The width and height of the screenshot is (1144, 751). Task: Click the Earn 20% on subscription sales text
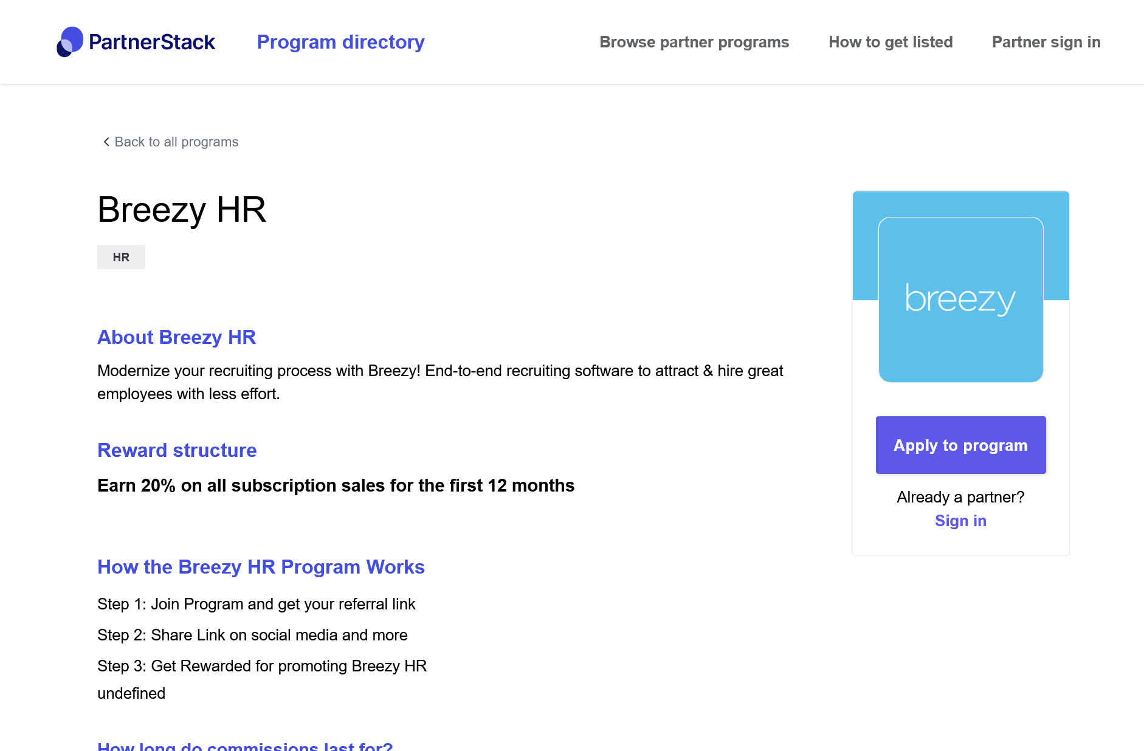[x=336, y=485]
